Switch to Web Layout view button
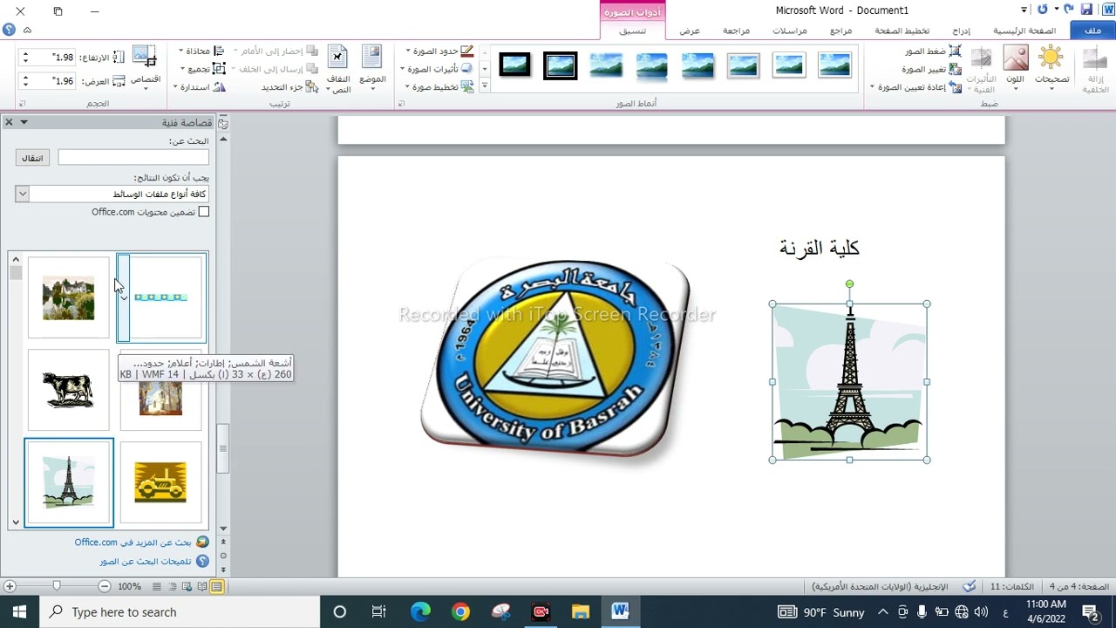The image size is (1116, 628). [x=187, y=587]
